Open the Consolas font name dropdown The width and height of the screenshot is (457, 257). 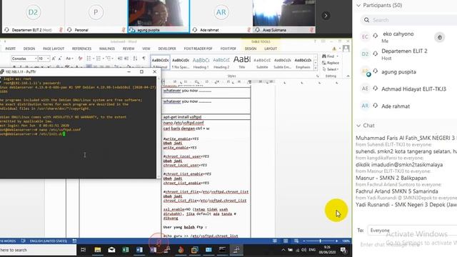[x=36, y=59]
